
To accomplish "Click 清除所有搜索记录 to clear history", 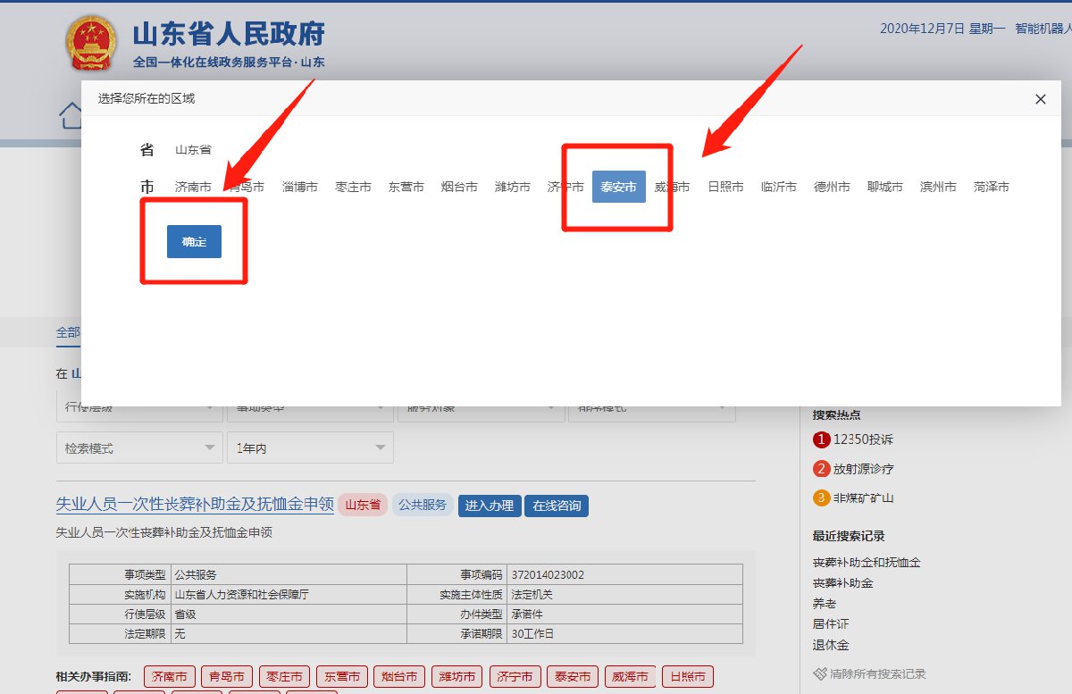I will point(877,673).
